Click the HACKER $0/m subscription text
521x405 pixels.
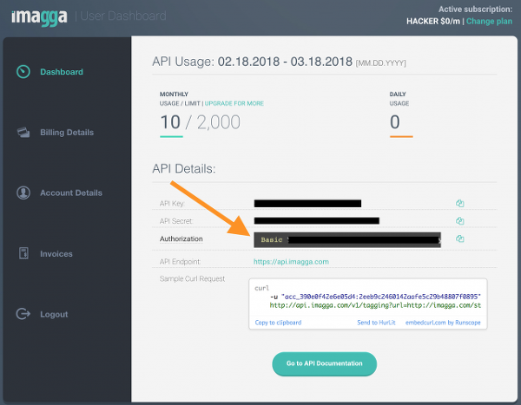coord(433,21)
